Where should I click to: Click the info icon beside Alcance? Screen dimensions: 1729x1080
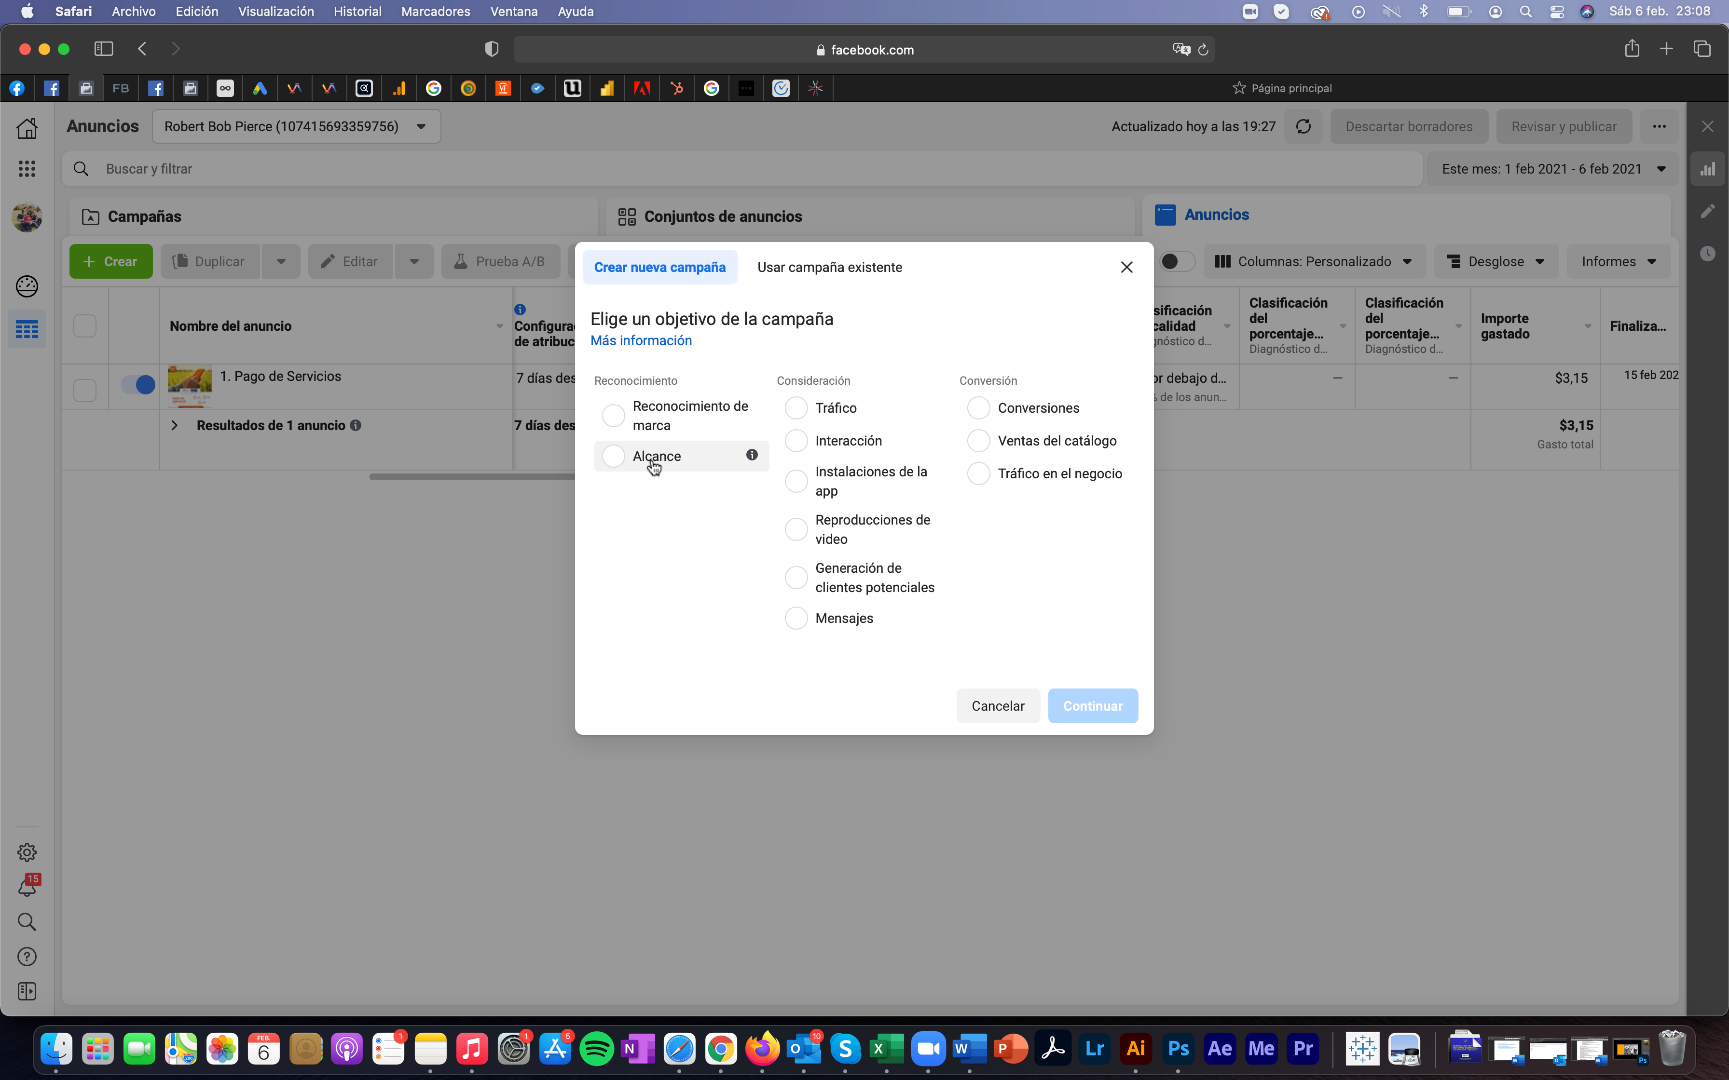(752, 455)
